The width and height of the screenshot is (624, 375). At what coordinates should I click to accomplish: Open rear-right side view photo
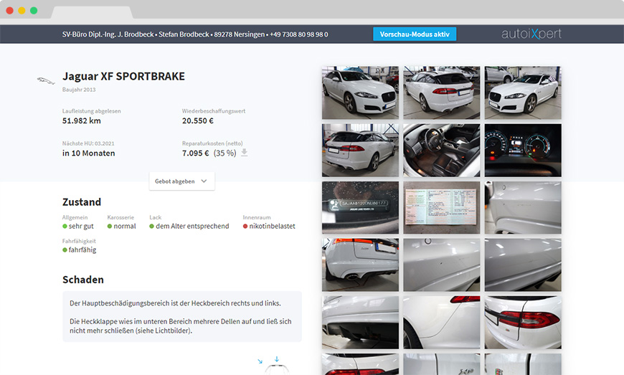360,150
